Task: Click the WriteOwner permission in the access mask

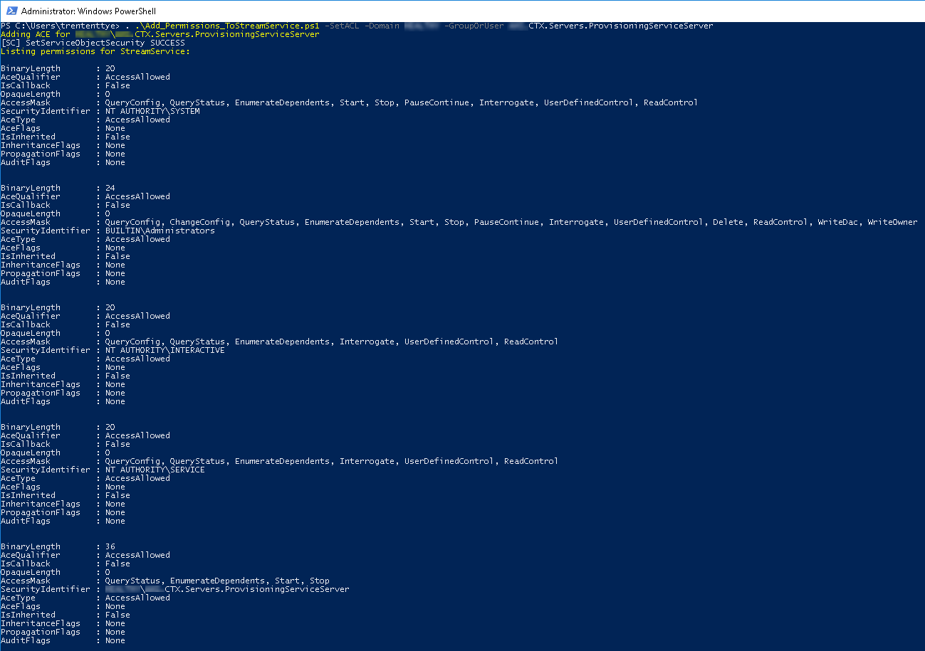Action: click(892, 222)
